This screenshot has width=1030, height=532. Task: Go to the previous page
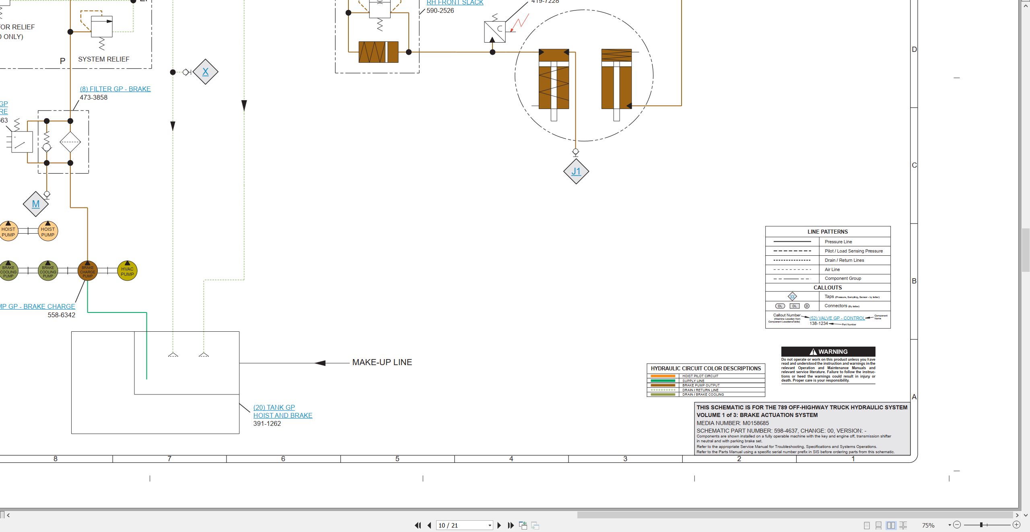pyautogui.click(x=429, y=525)
